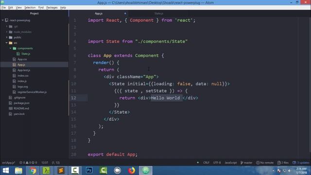Open Firefox from the taskbar
The height and width of the screenshot is (175, 311).
(x=131, y=171)
